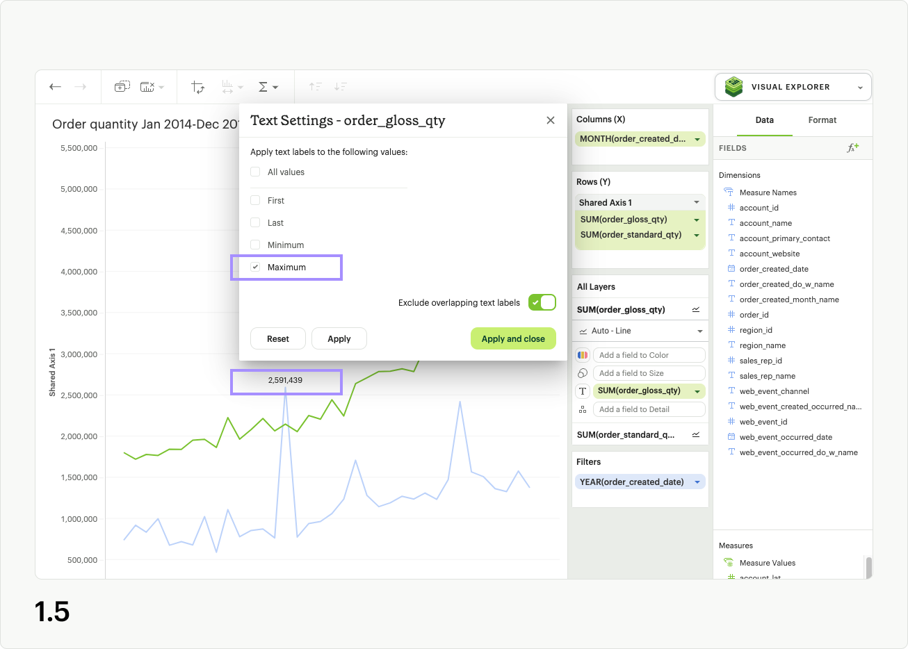Select the order_created_do_w_name field
This screenshot has height=649, width=908.
click(787, 284)
